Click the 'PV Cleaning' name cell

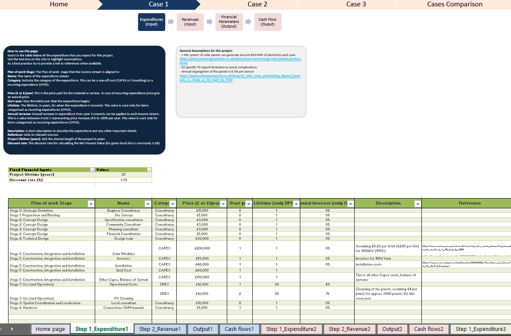pyautogui.click(x=123, y=294)
